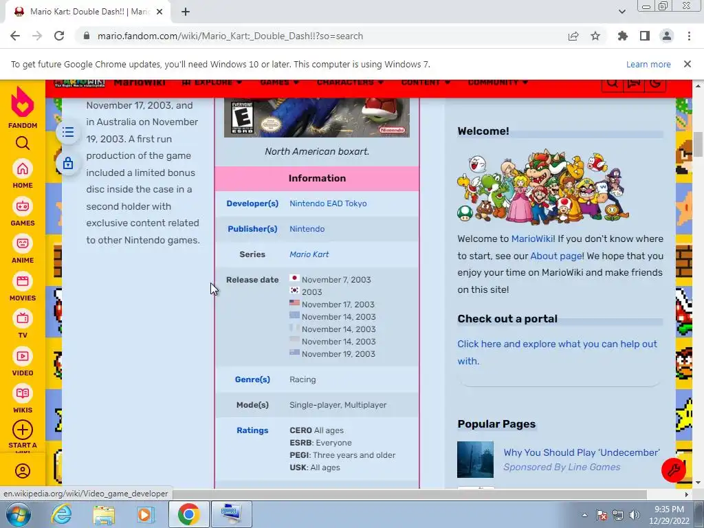Open the Video section icon
This screenshot has height=528, width=704.
23,357
